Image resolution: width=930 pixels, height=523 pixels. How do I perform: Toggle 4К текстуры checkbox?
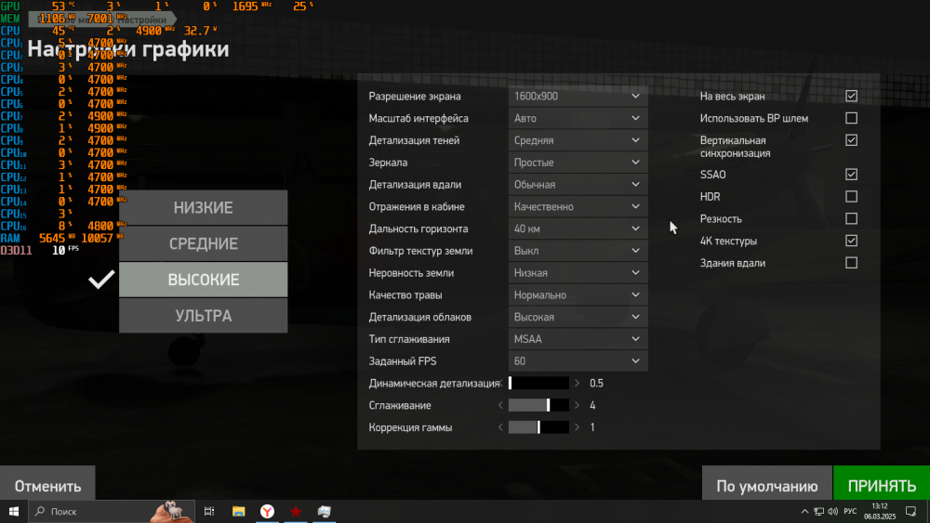coord(851,241)
